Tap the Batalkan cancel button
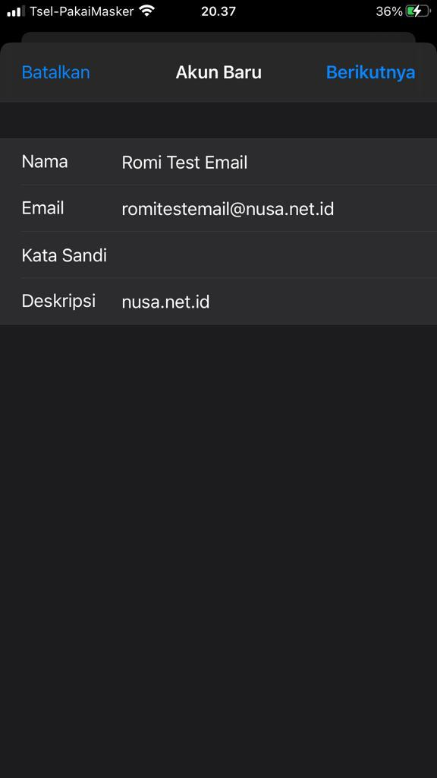Screen dimensions: 437x778 click(56, 72)
